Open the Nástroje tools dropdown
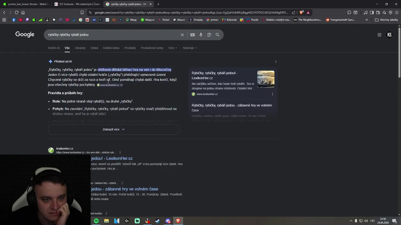Image resolution: width=401 pixels, height=225 pixels. tap(190, 48)
